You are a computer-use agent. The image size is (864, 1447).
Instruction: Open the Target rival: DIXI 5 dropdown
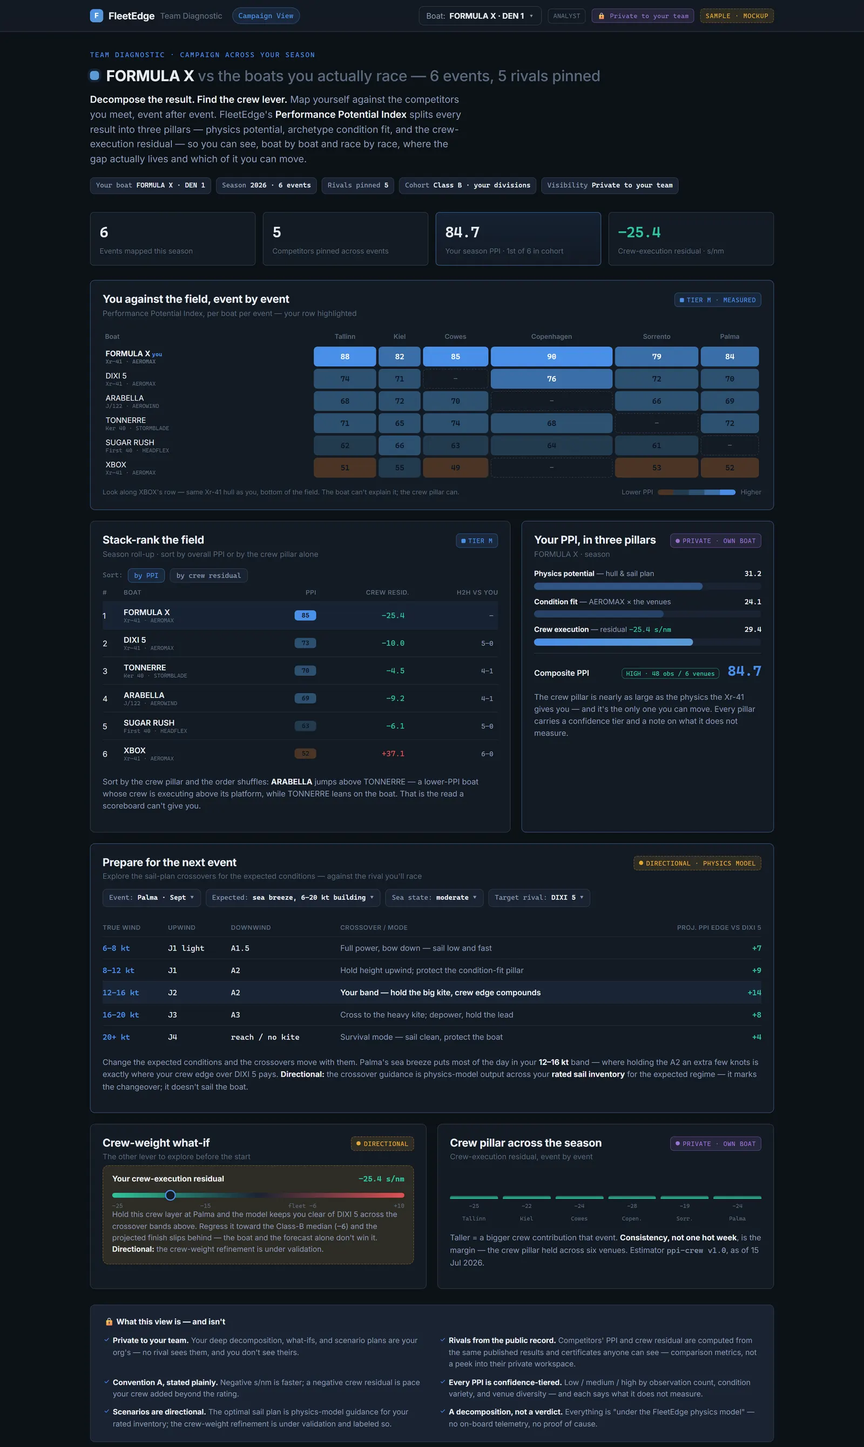tap(539, 897)
